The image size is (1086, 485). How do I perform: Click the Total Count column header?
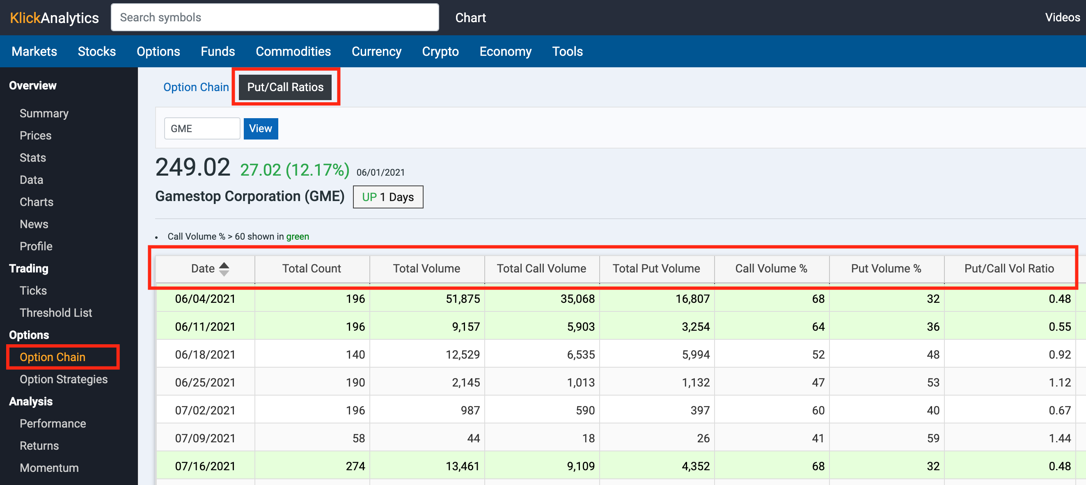[x=312, y=269]
